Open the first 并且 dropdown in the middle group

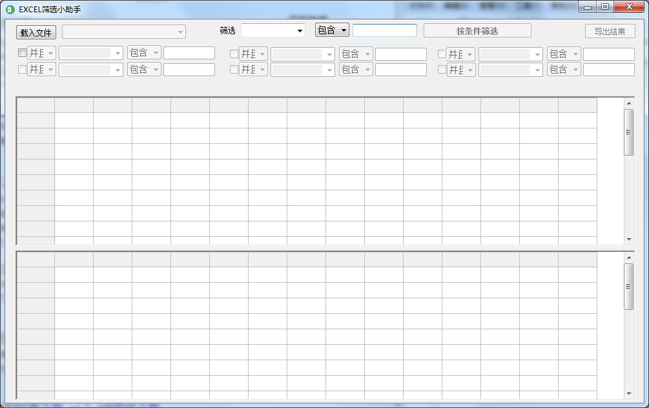(x=253, y=54)
